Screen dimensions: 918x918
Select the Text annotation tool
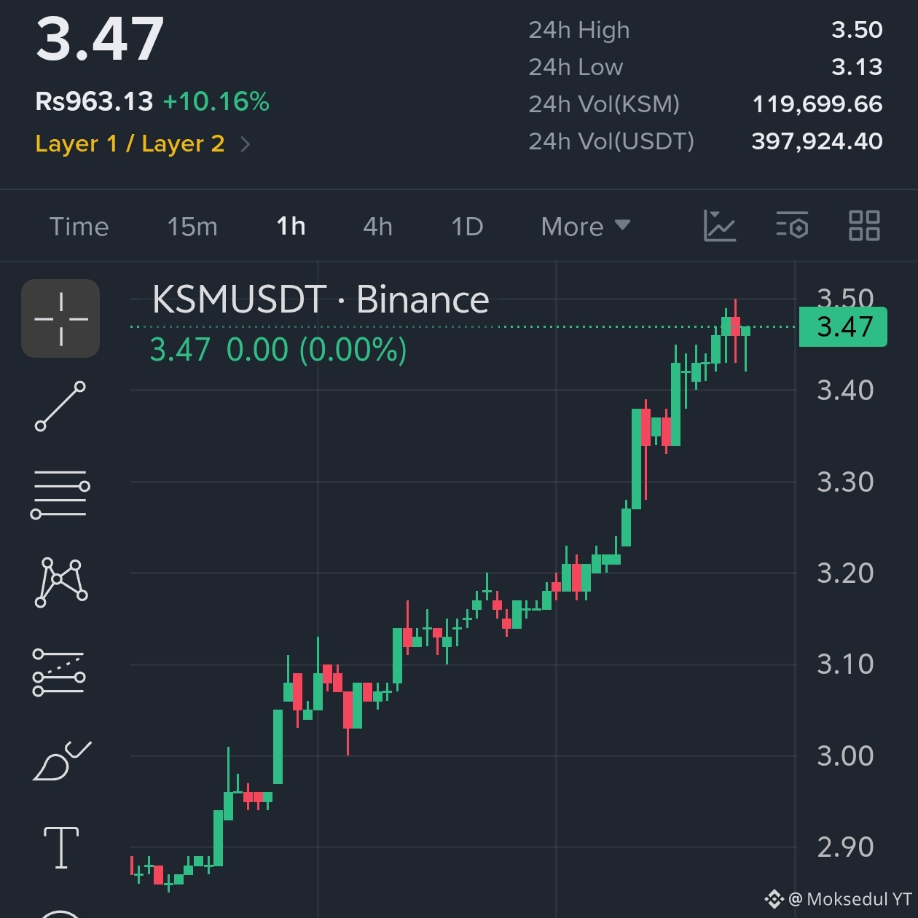tap(61, 848)
